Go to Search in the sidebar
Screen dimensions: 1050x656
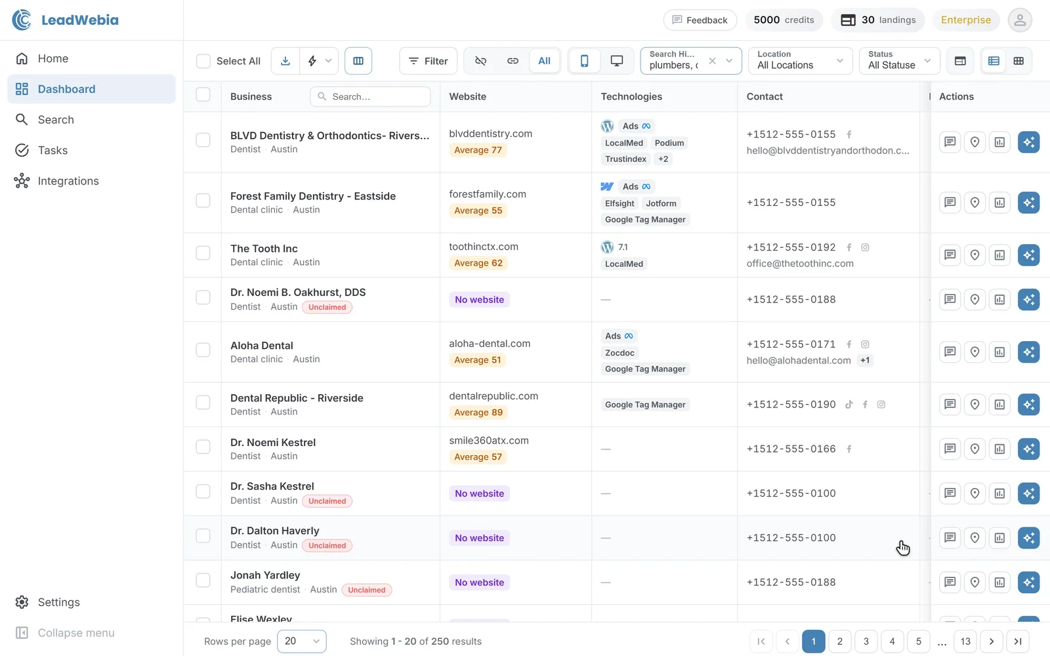91,119
